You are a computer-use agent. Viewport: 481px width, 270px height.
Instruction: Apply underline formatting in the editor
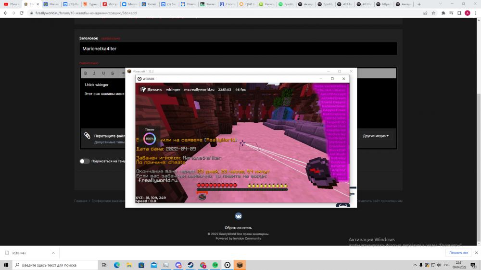(103, 73)
